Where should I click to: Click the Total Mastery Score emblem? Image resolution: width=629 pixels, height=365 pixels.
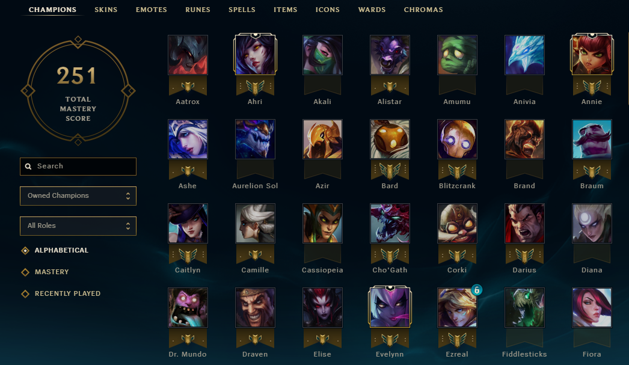tap(78, 91)
